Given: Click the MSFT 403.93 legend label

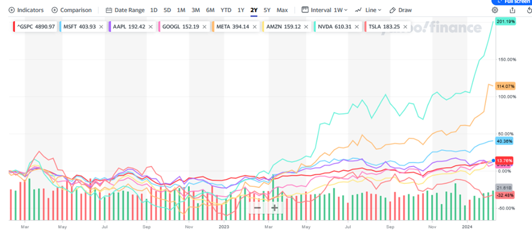Looking at the screenshot, I should (80, 26).
